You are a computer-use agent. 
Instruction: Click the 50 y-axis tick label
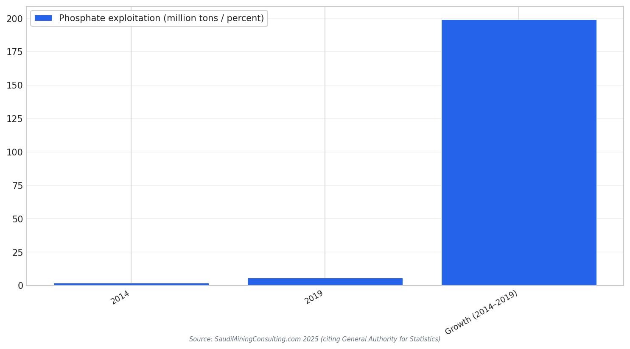18,219
